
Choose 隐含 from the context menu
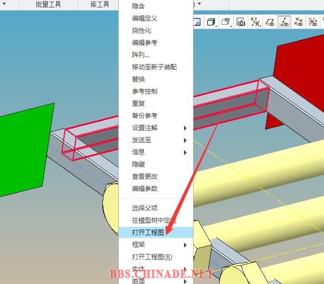[156, 6]
